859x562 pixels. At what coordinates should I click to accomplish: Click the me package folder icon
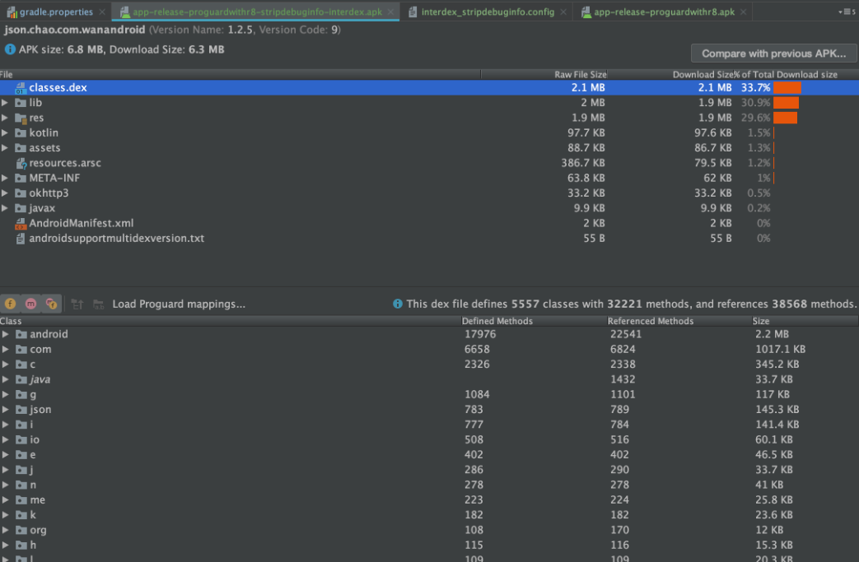[21, 499]
